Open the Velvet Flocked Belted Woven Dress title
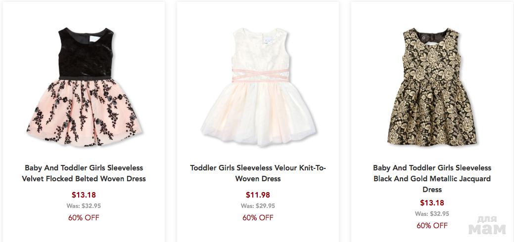 coord(84,173)
